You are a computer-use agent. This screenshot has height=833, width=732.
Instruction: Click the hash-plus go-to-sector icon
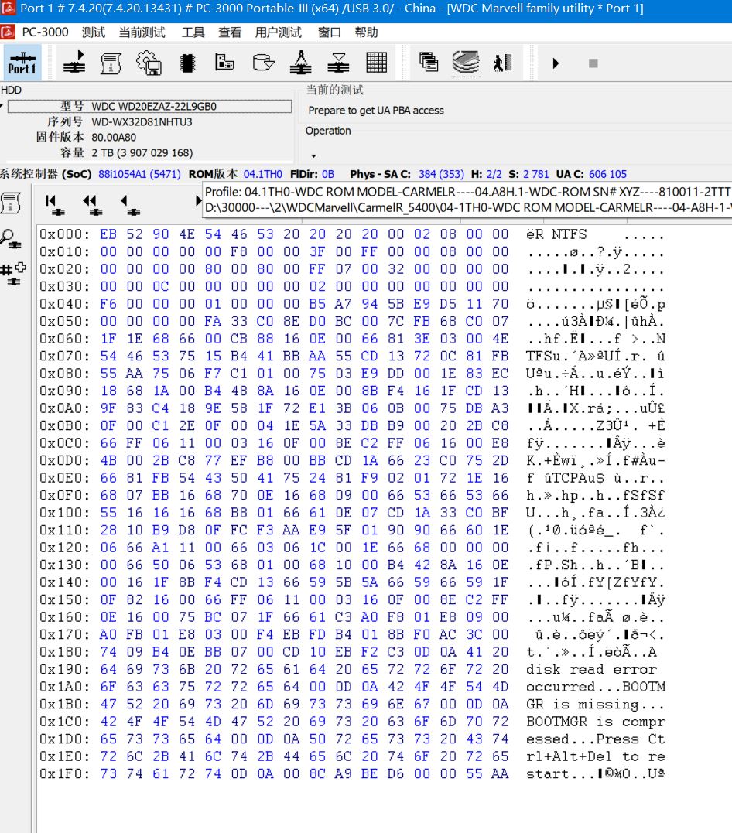[12, 273]
